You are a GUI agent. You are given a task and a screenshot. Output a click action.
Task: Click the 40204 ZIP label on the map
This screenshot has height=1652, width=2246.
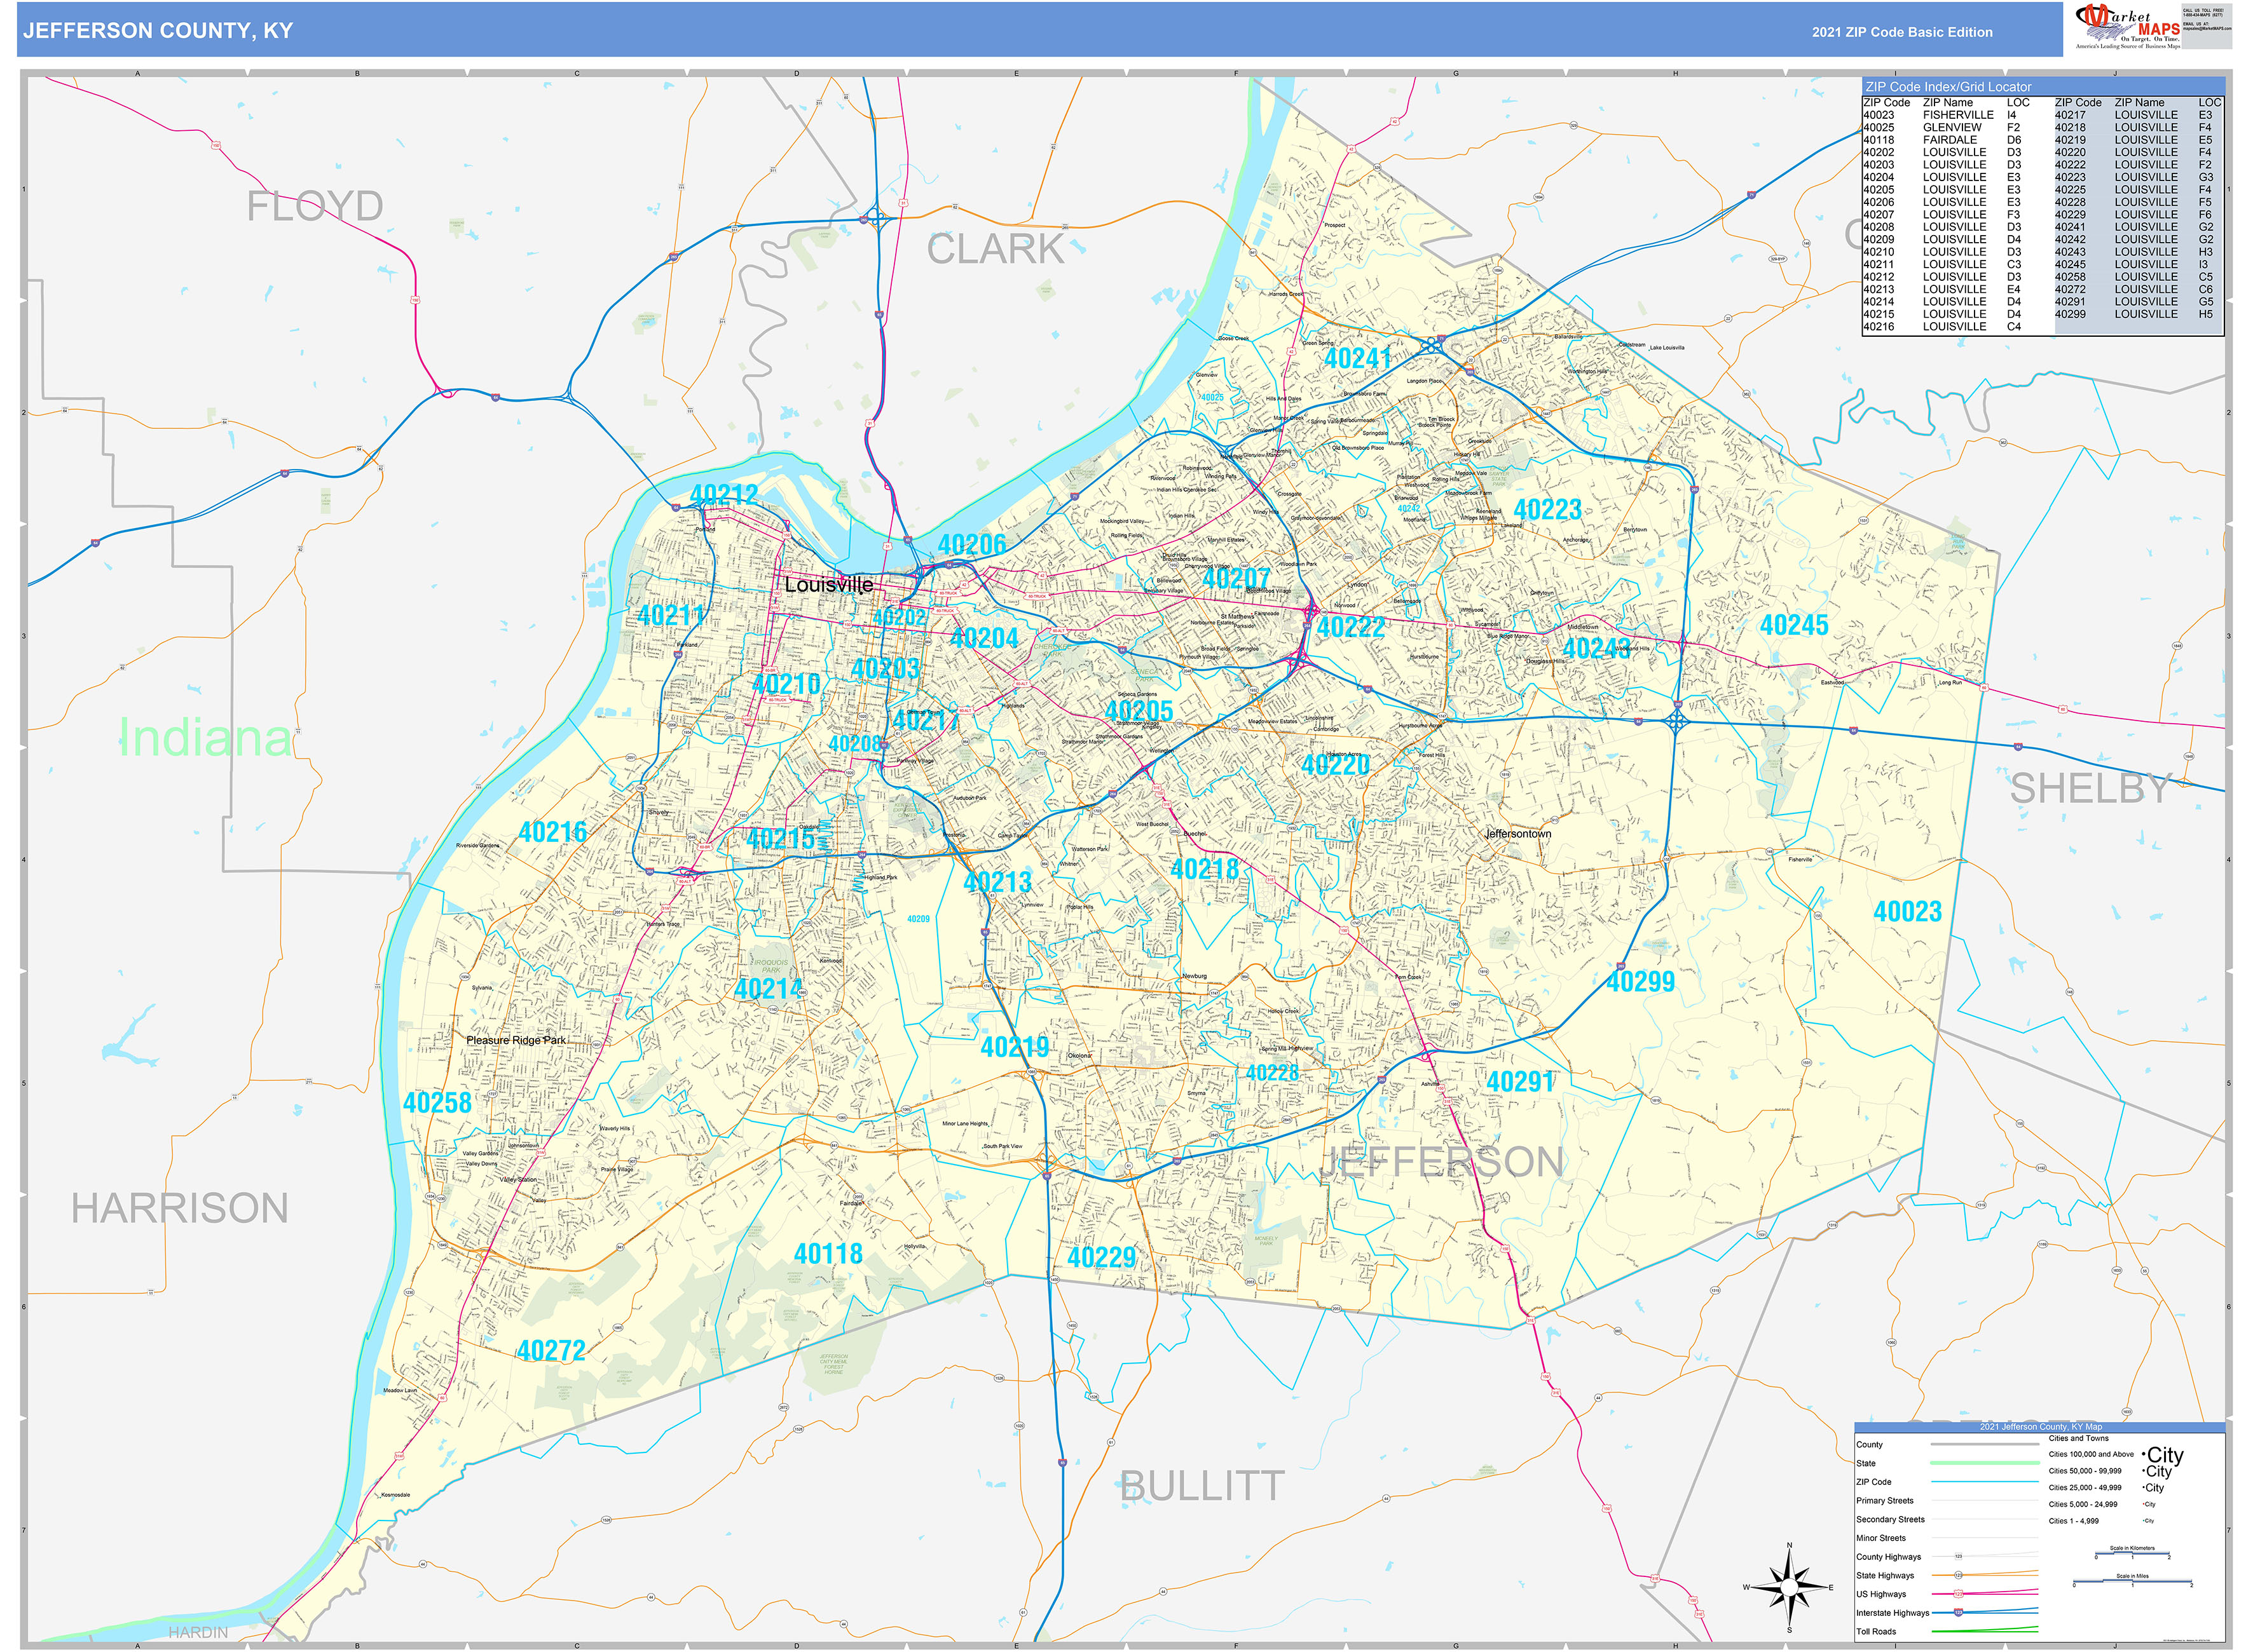(983, 638)
